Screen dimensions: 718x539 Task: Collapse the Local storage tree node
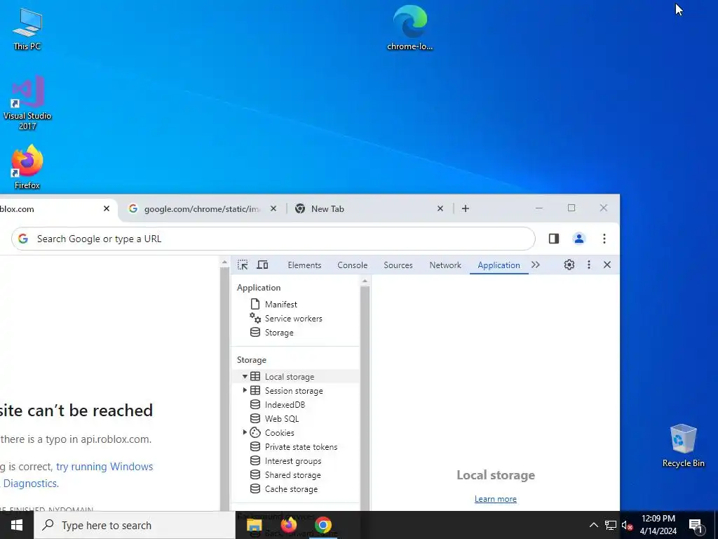(245, 377)
